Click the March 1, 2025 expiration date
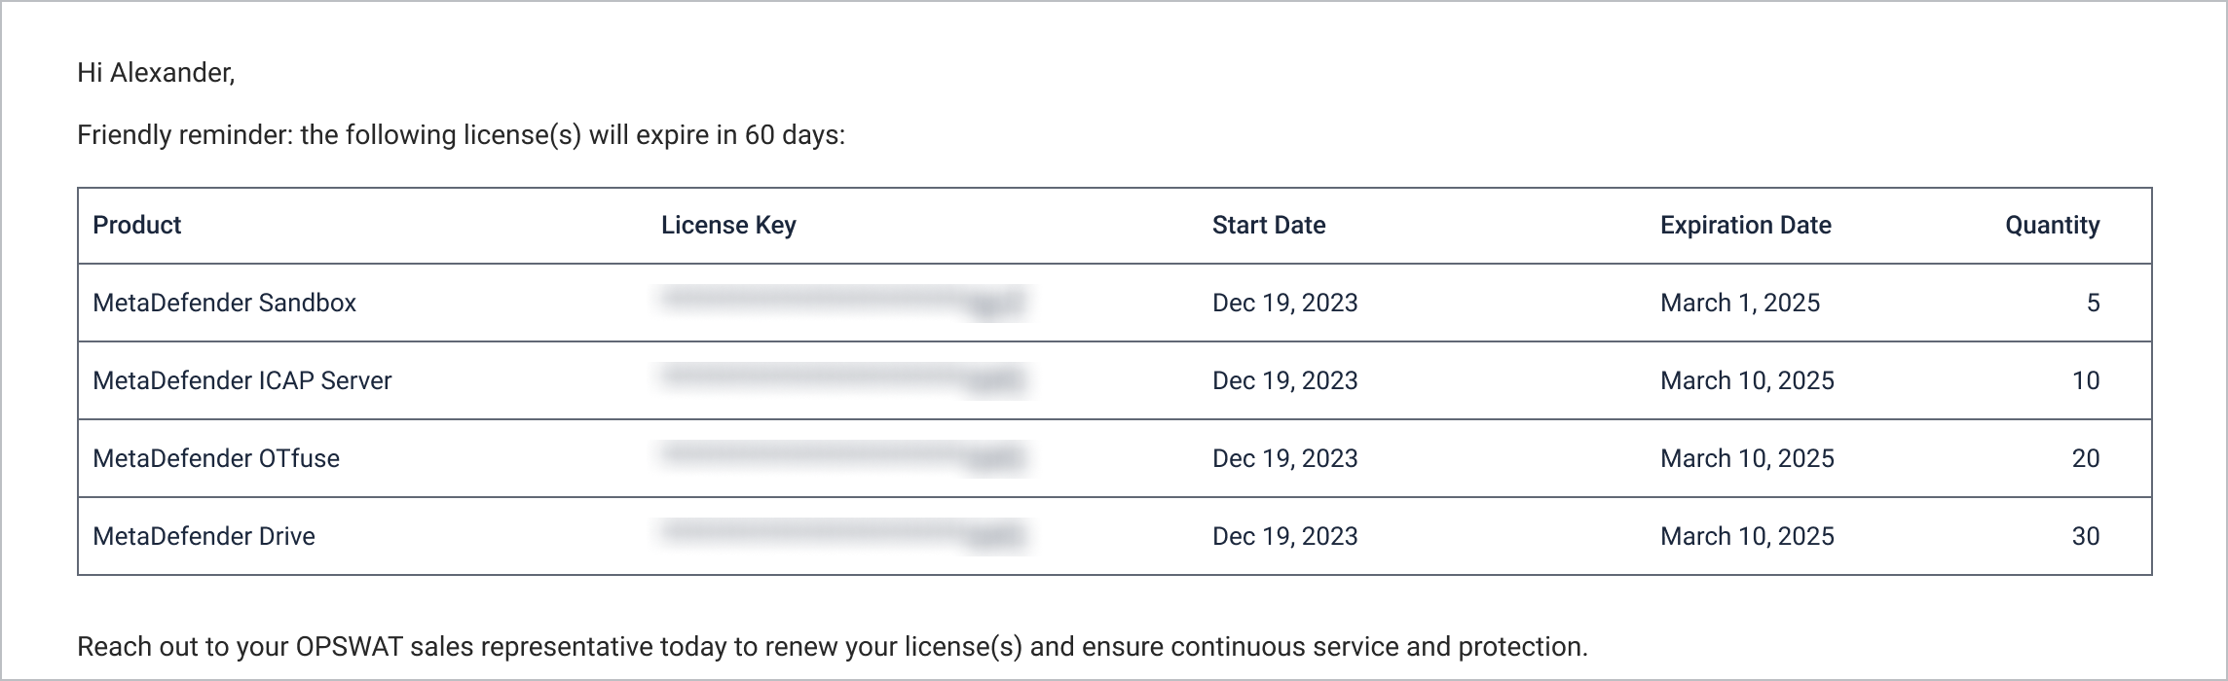 1739,303
